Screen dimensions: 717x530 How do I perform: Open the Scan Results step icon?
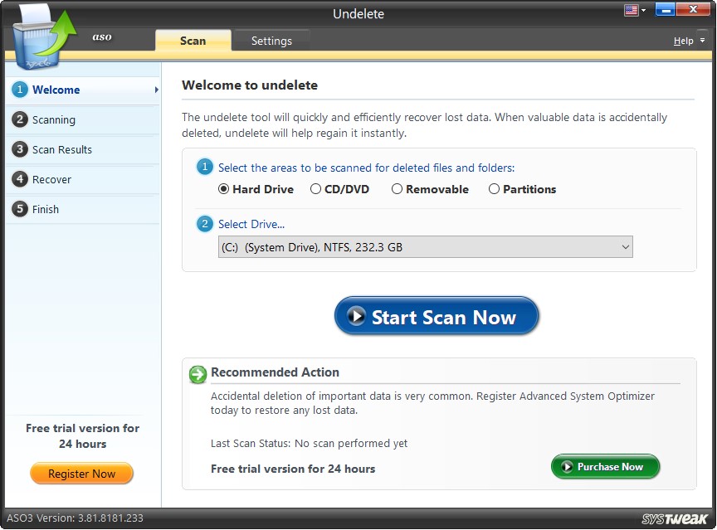coord(18,149)
